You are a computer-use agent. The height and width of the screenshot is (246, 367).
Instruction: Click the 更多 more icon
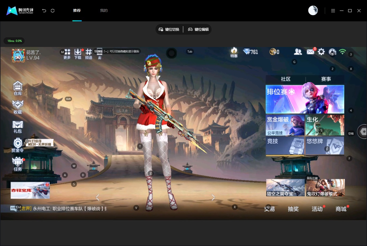pyautogui.click(x=67, y=54)
